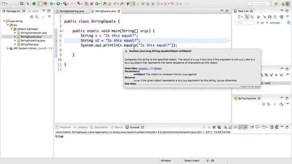
Task: Expand the StringConversion.java node
Action: pyautogui.click(x=15, y=33)
